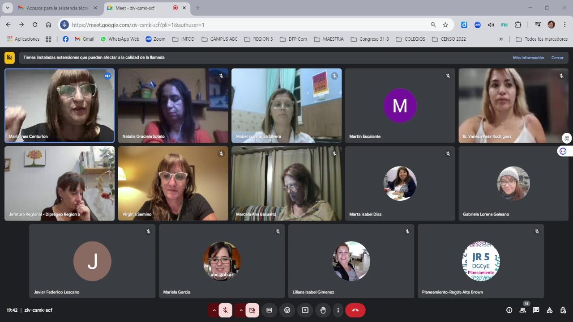Click the ziv-csmk-scf meeting code text

(38, 310)
